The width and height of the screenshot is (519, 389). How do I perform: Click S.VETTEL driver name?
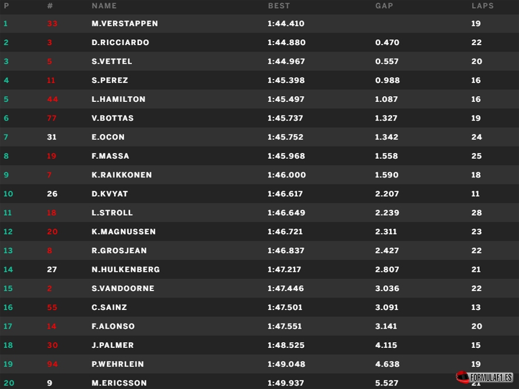pos(111,62)
